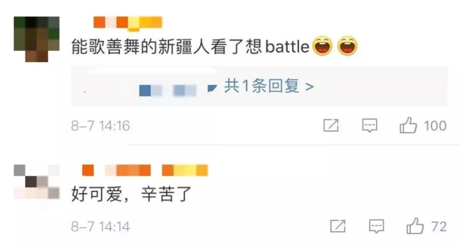
Task: Open blurred replier name in reply box
Action: pos(167,91)
